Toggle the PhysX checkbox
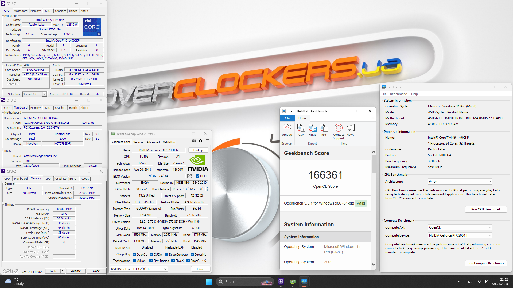The height and width of the screenshot is (288, 513). (173, 261)
